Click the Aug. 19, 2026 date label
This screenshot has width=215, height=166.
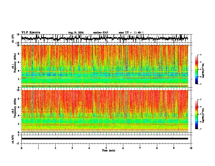click(x=76, y=33)
